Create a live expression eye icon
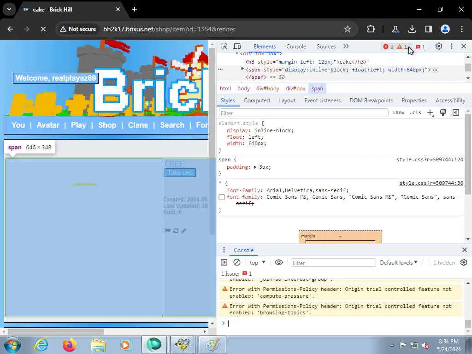472x354 pixels. point(279,262)
